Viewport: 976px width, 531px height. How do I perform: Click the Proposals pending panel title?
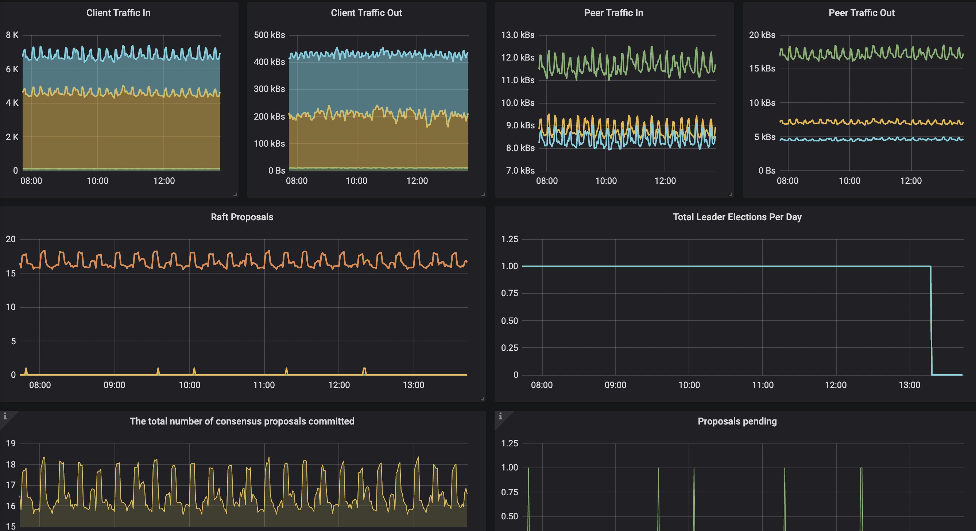click(737, 421)
